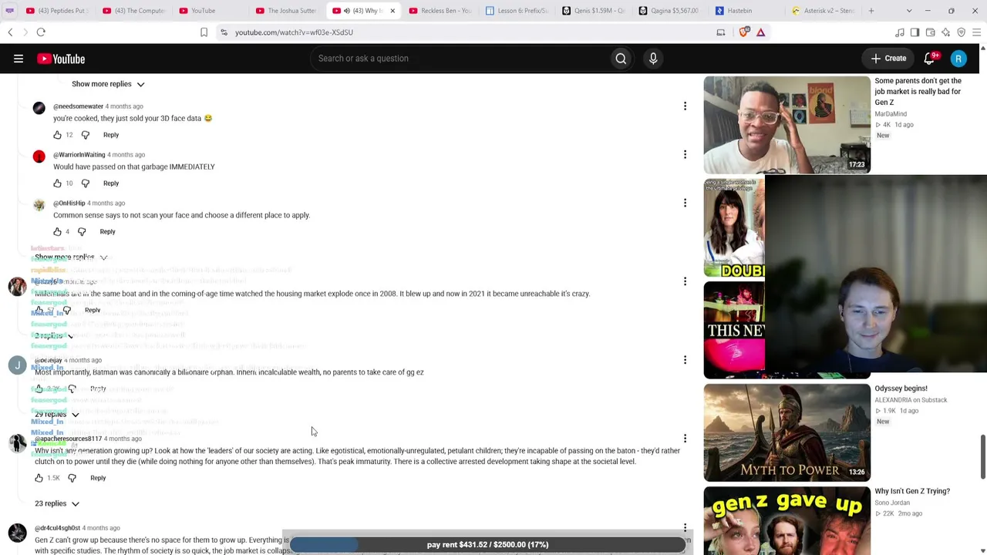This screenshot has width=987, height=555.
Task: Start voice search with the microphone
Action: [653, 59]
